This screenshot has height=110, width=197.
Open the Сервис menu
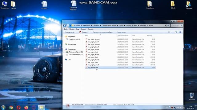click(x=83, y=29)
